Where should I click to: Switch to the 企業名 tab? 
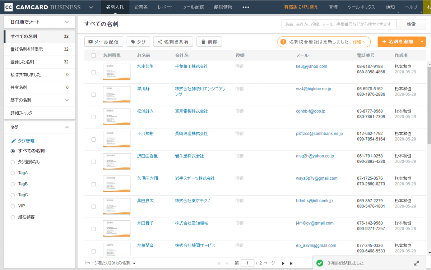[x=141, y=7]
